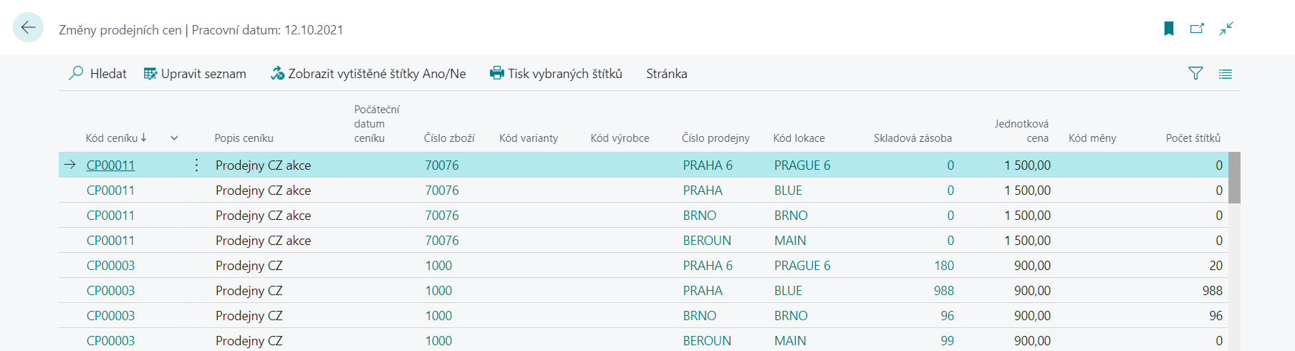Click Tisk vybraných štítků print action
The image size is (1295, 351).
tap(556, 73)
